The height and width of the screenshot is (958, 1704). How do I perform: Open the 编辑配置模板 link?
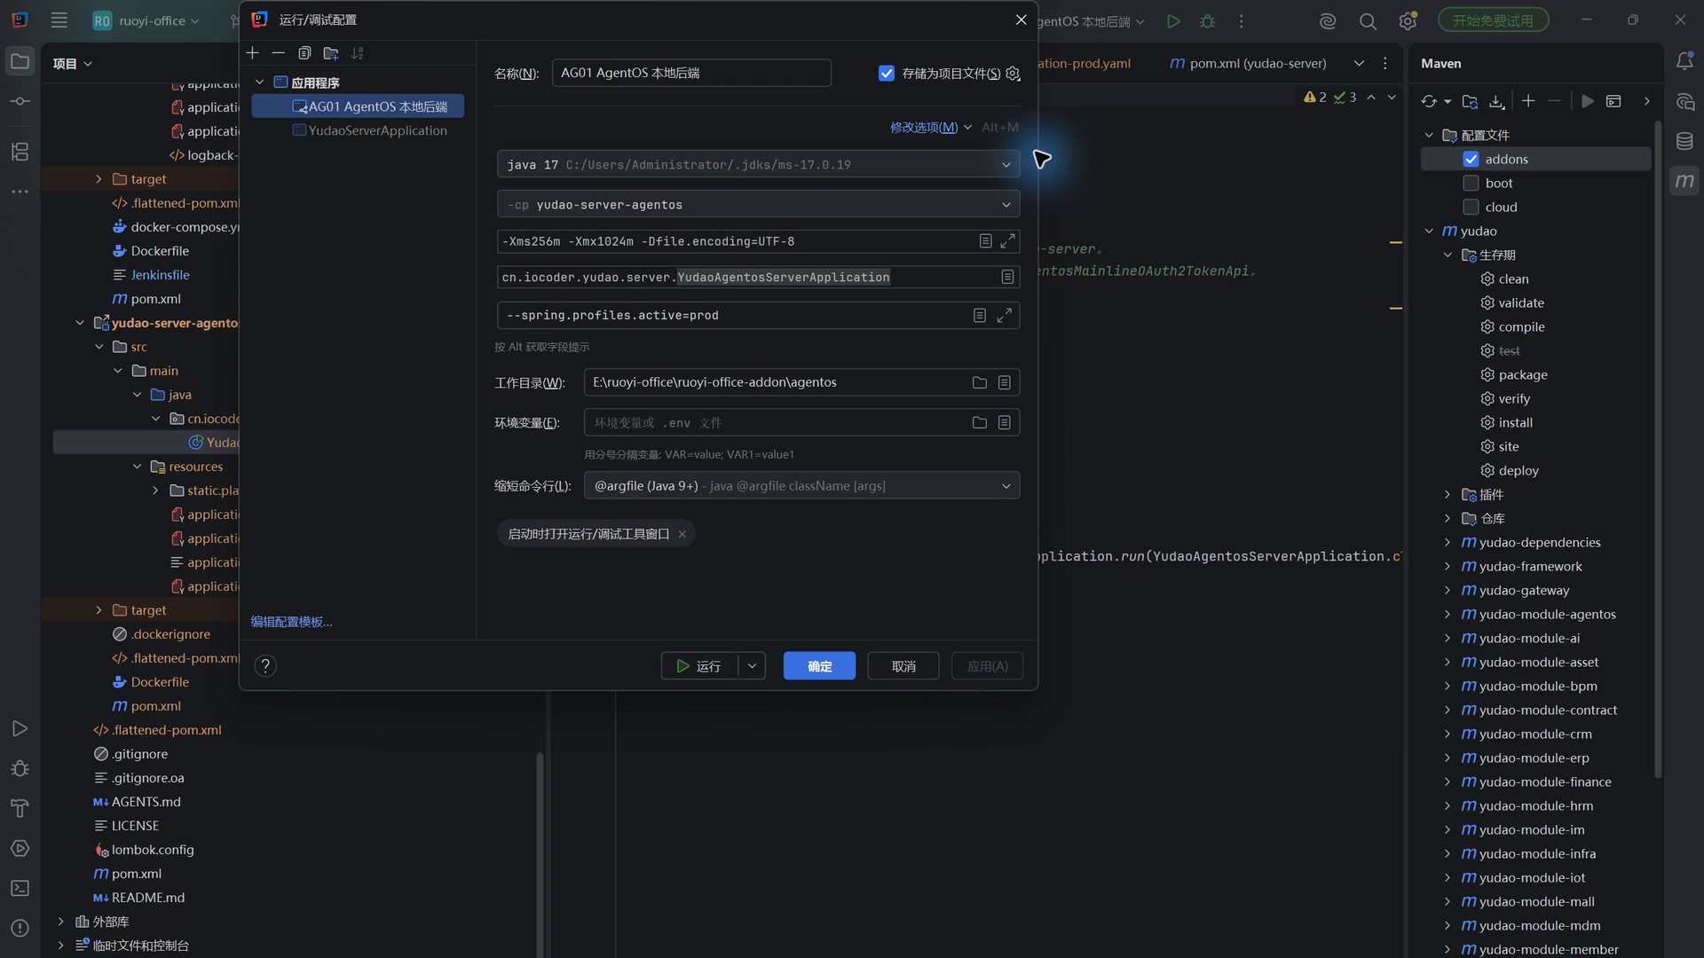291,622
